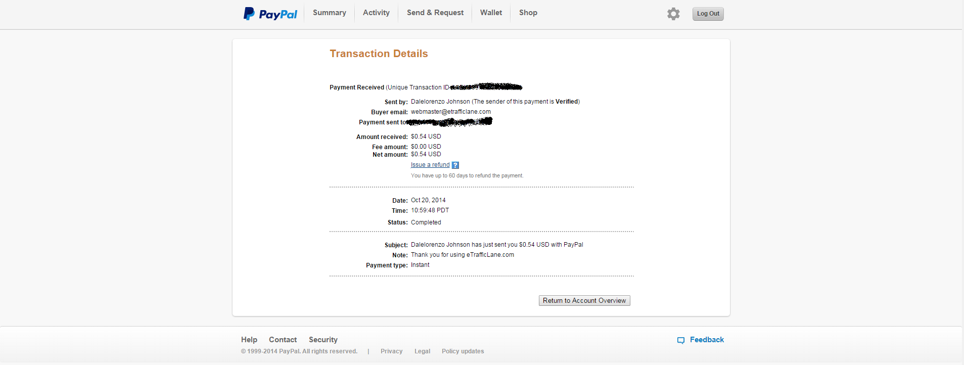Click the Issue a refund link
964x365 pixels.
tap(430, 165)
